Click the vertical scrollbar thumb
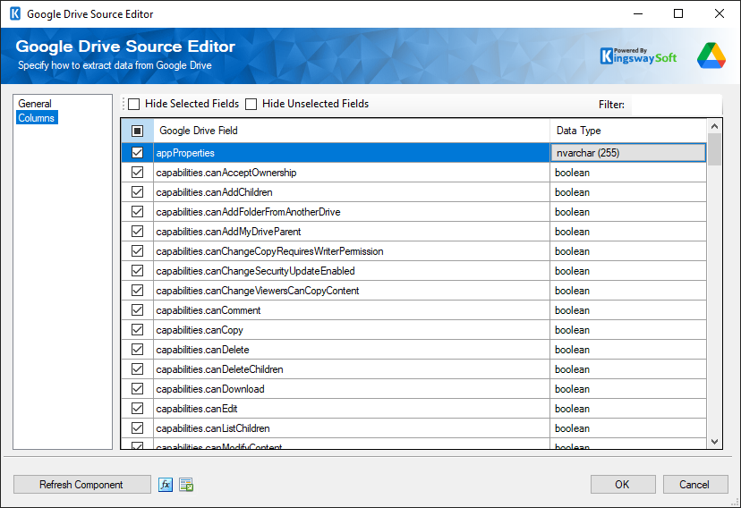 click(714, 149)
